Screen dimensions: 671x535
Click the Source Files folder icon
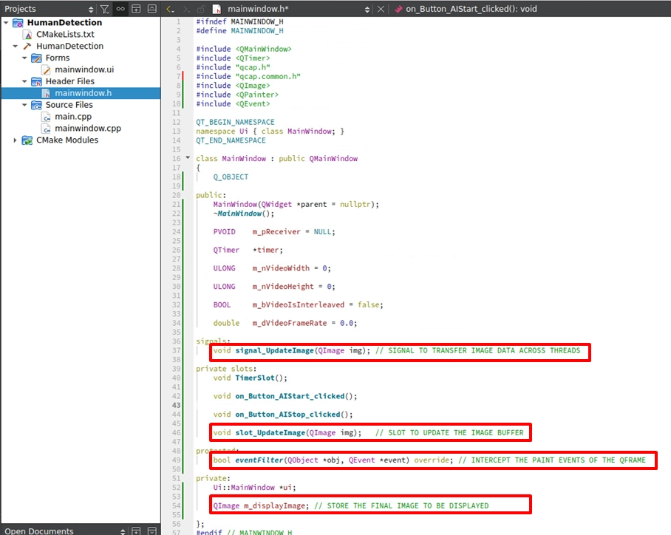(36, 105)
